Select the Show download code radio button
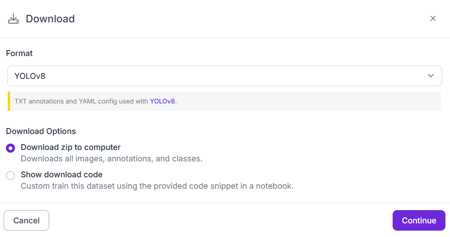 pos(10,175)
